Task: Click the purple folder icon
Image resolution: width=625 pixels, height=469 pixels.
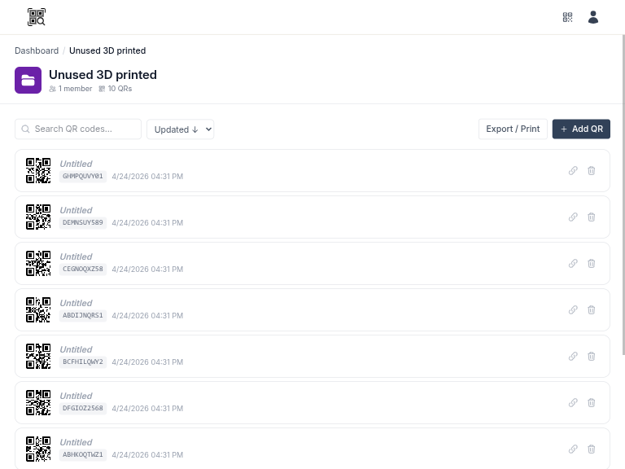Action: point(28,81)
